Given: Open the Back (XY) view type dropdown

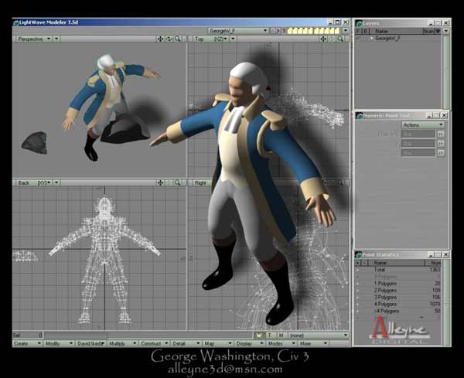Looking at the screenshot, I should 34,182.
